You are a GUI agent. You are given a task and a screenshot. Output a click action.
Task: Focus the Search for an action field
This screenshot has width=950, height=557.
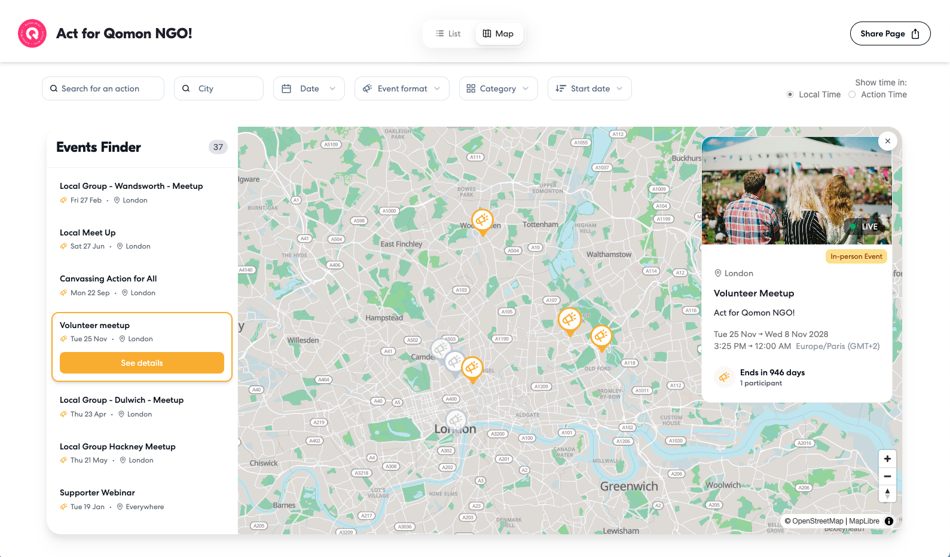103,88
